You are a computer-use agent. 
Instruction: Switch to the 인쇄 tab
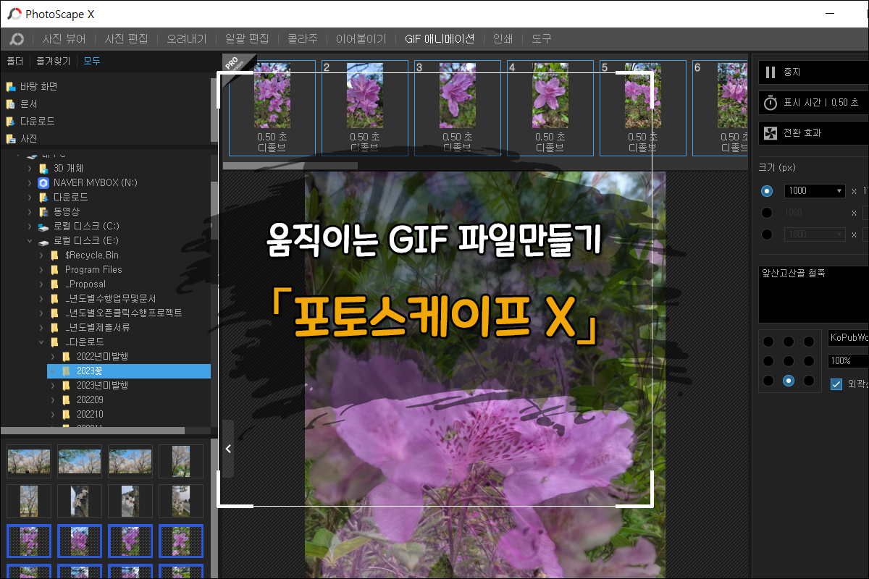(x=503, y=39)
